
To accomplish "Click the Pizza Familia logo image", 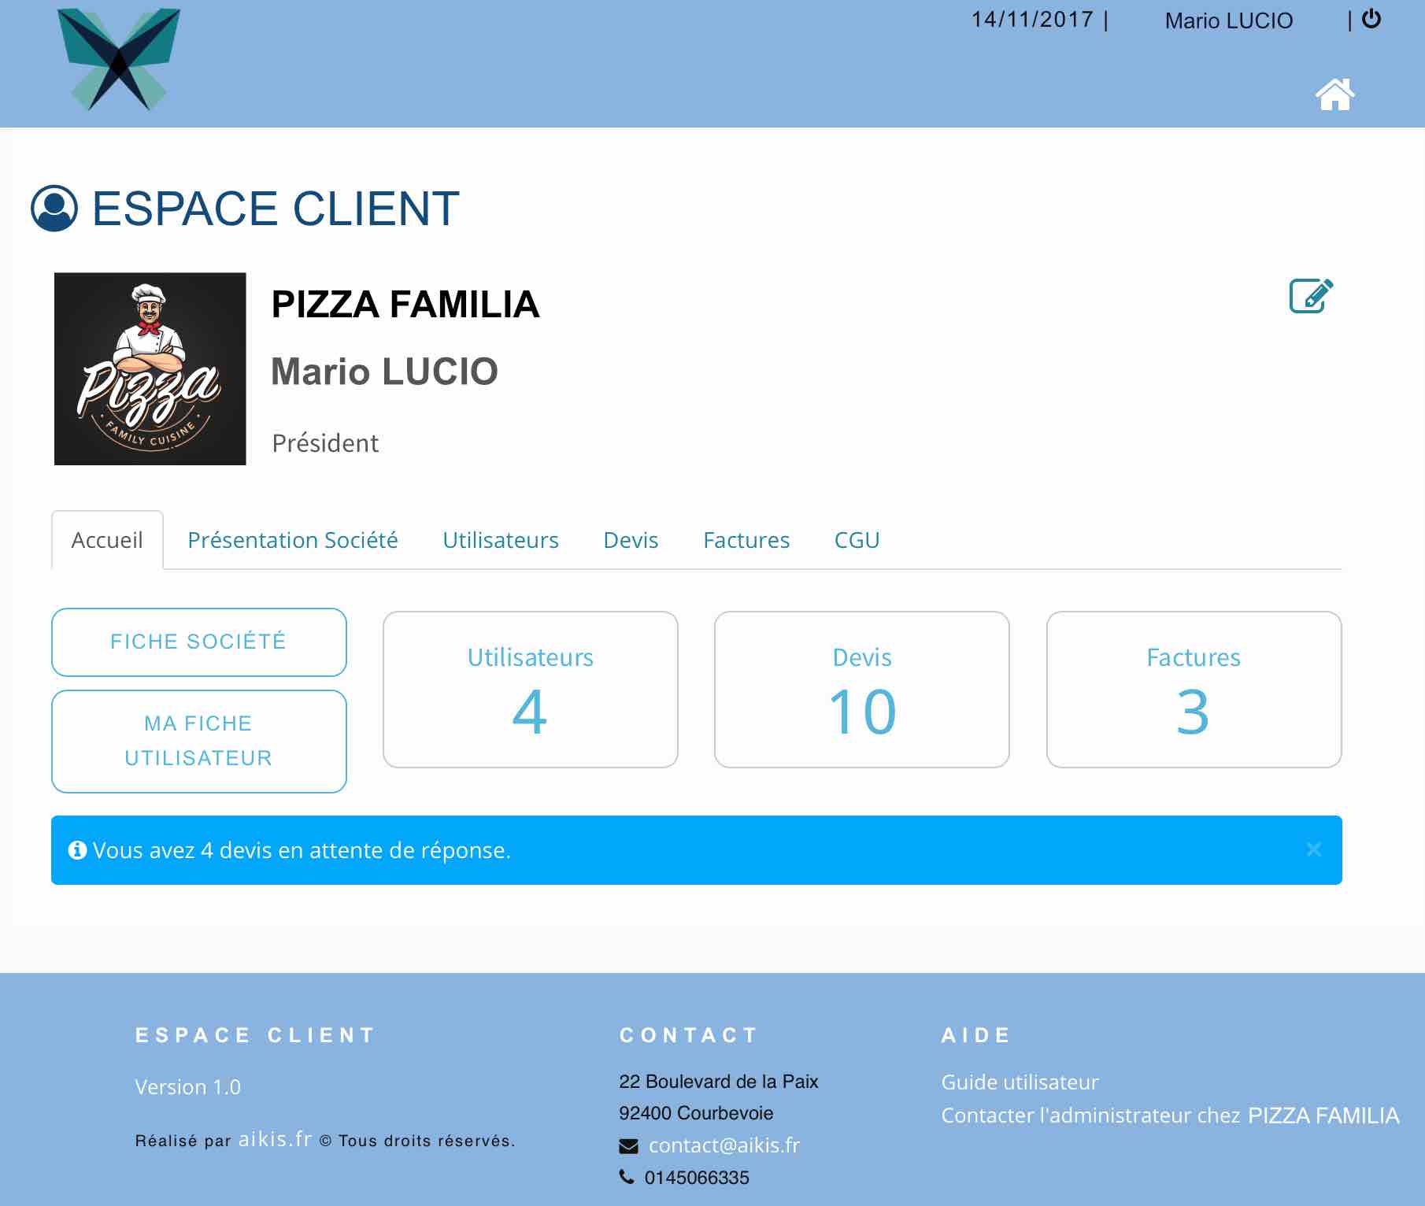I will [150, 368].
